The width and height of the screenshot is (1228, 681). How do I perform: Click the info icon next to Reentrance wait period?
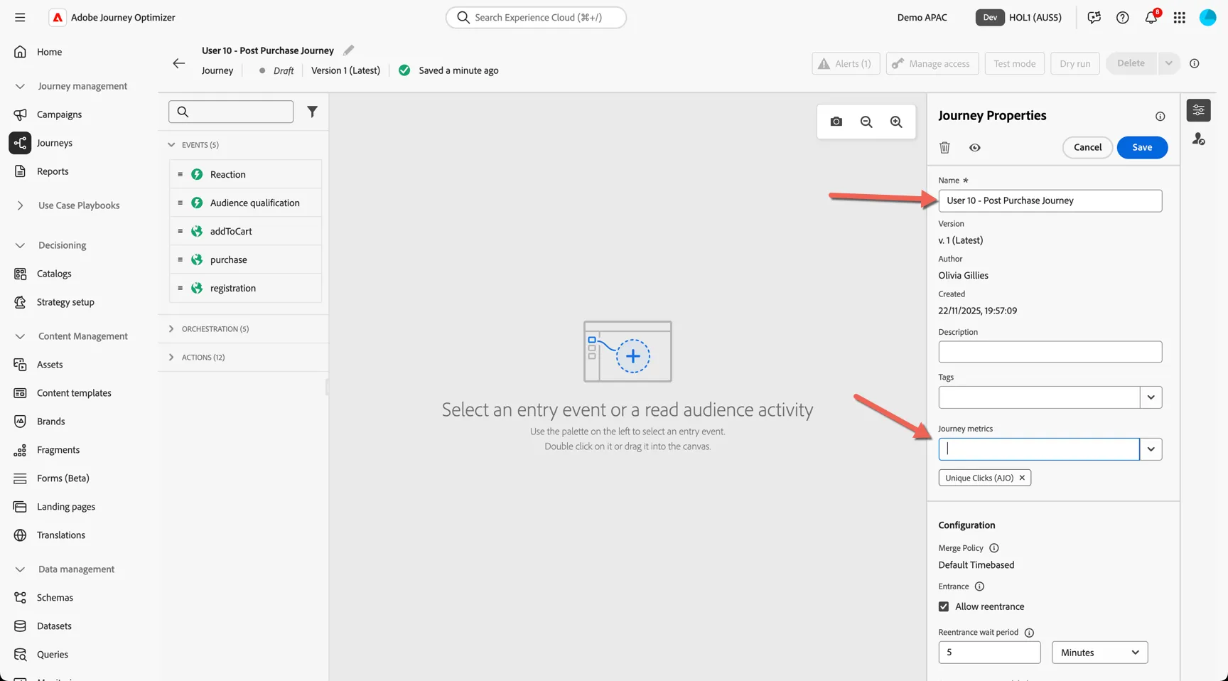pos(1029,633)
